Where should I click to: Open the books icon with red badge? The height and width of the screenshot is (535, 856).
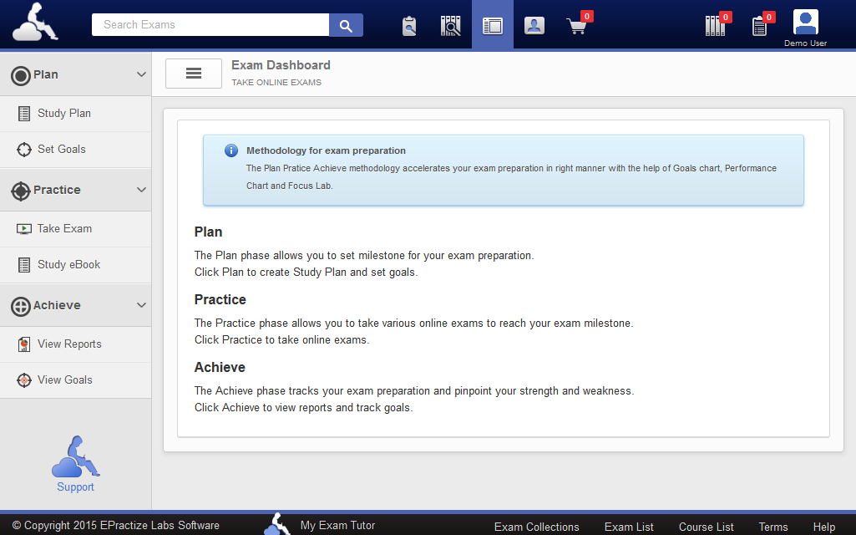716,26
